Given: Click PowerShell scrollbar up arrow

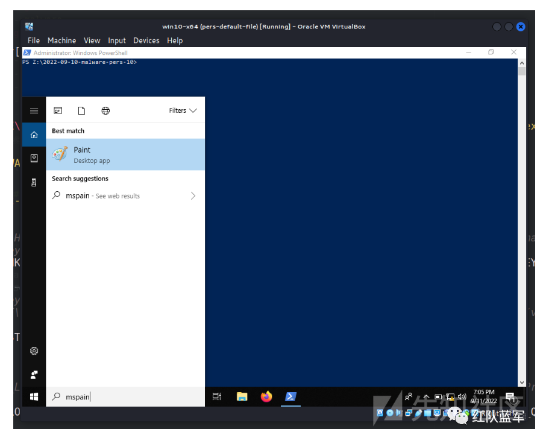Looking at the screenshot, I should click(x=522, y=63).
